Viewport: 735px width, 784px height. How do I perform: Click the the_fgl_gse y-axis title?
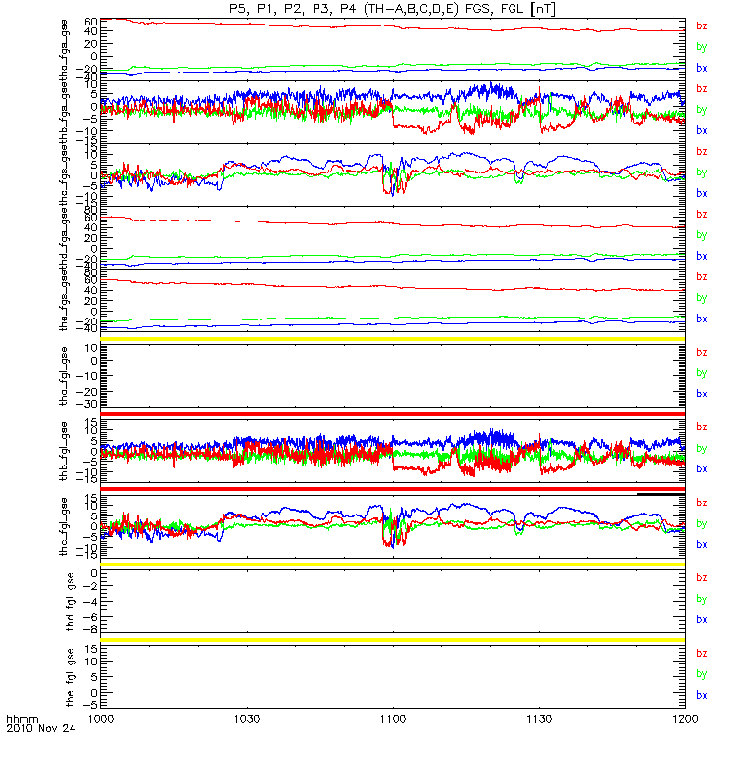pos(70,677)
